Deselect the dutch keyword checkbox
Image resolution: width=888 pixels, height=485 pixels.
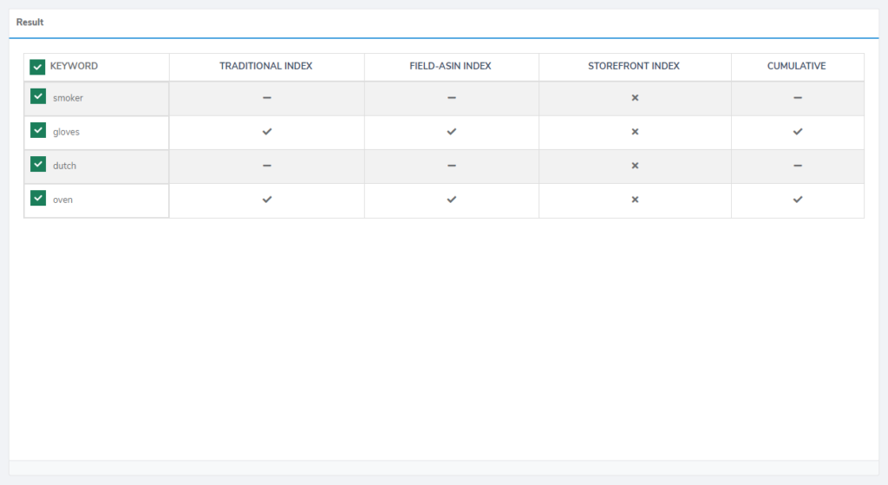(x=38, y=165)
